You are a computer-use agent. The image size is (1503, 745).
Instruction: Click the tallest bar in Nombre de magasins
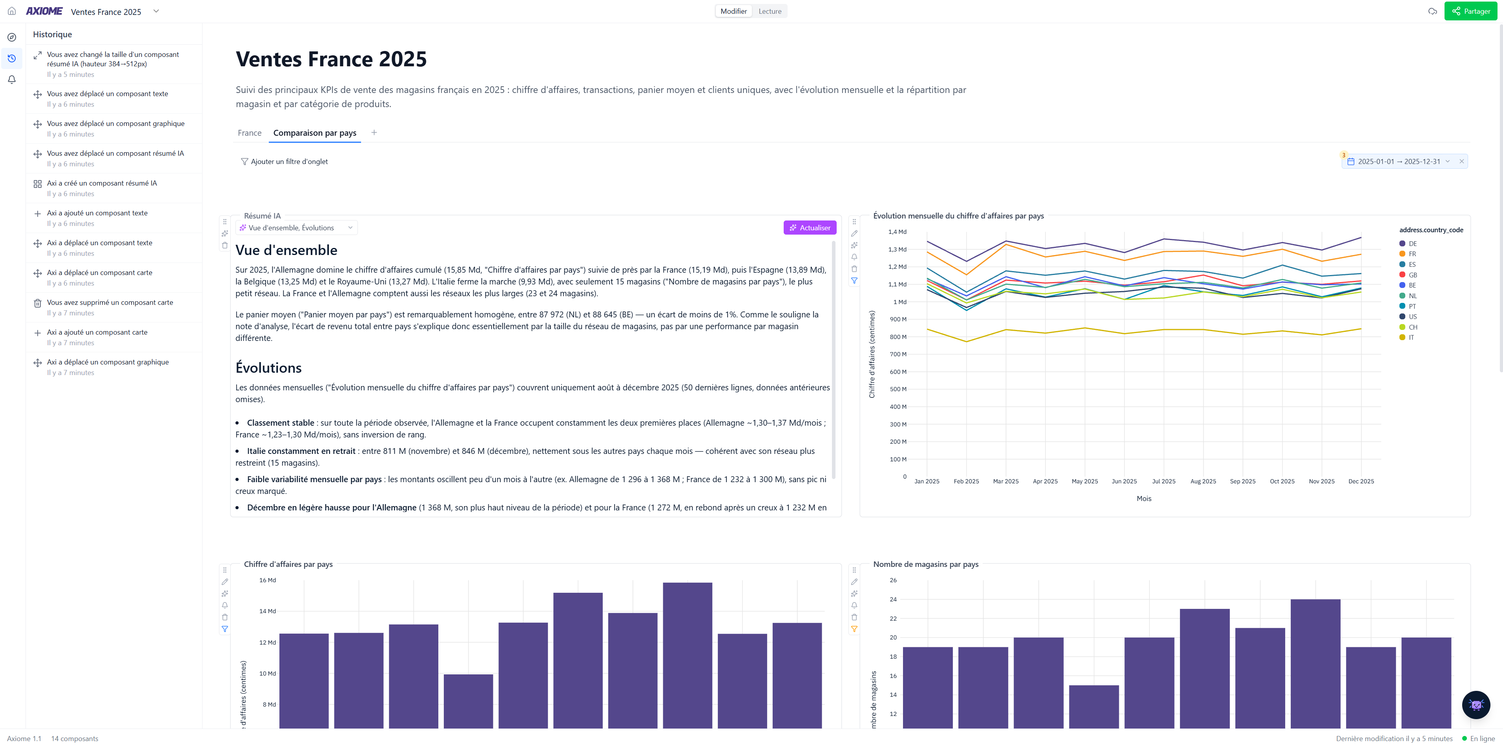(1315, 663)
